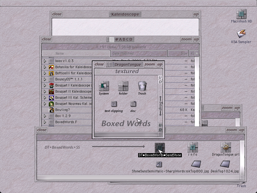Select the Trash can icon in DragonTongue window
Screen dimensions: 257x193
[142, 86]
